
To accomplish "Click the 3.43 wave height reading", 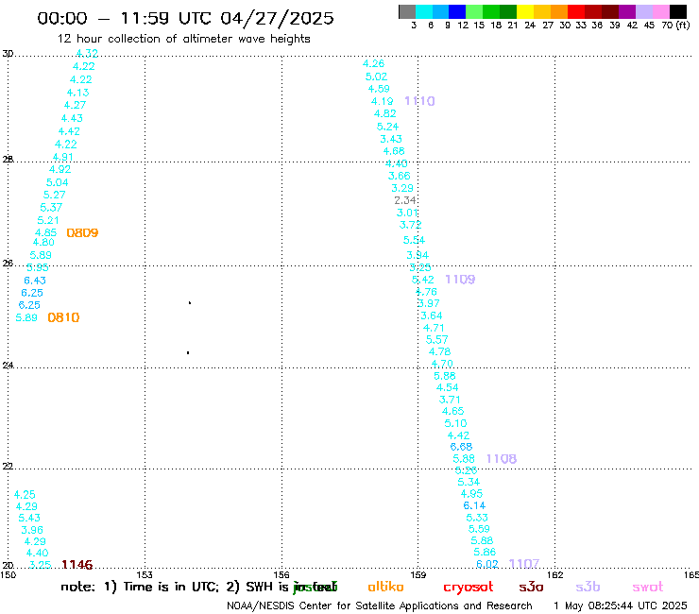I will [391, 139].
